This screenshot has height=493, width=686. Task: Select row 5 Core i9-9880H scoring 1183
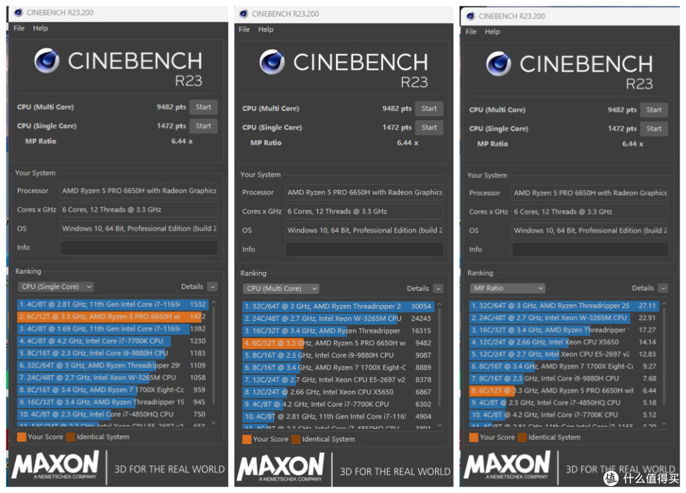[x=113, y=353]
